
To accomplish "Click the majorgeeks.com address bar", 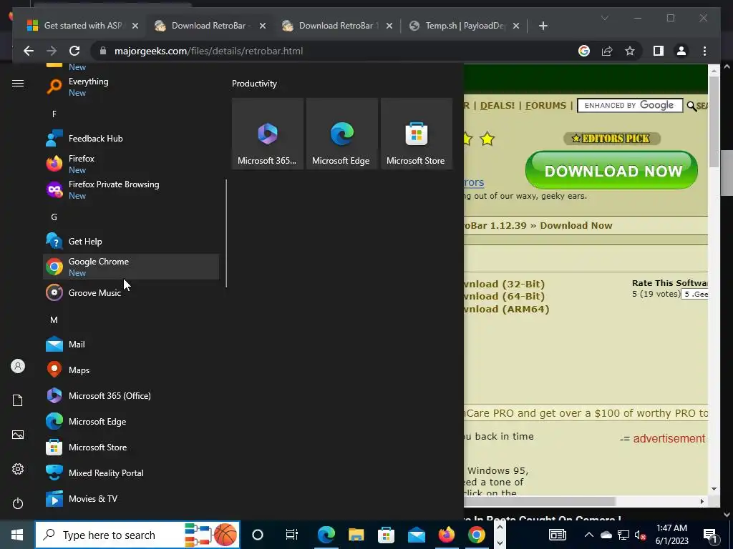I will click(336, 51).
